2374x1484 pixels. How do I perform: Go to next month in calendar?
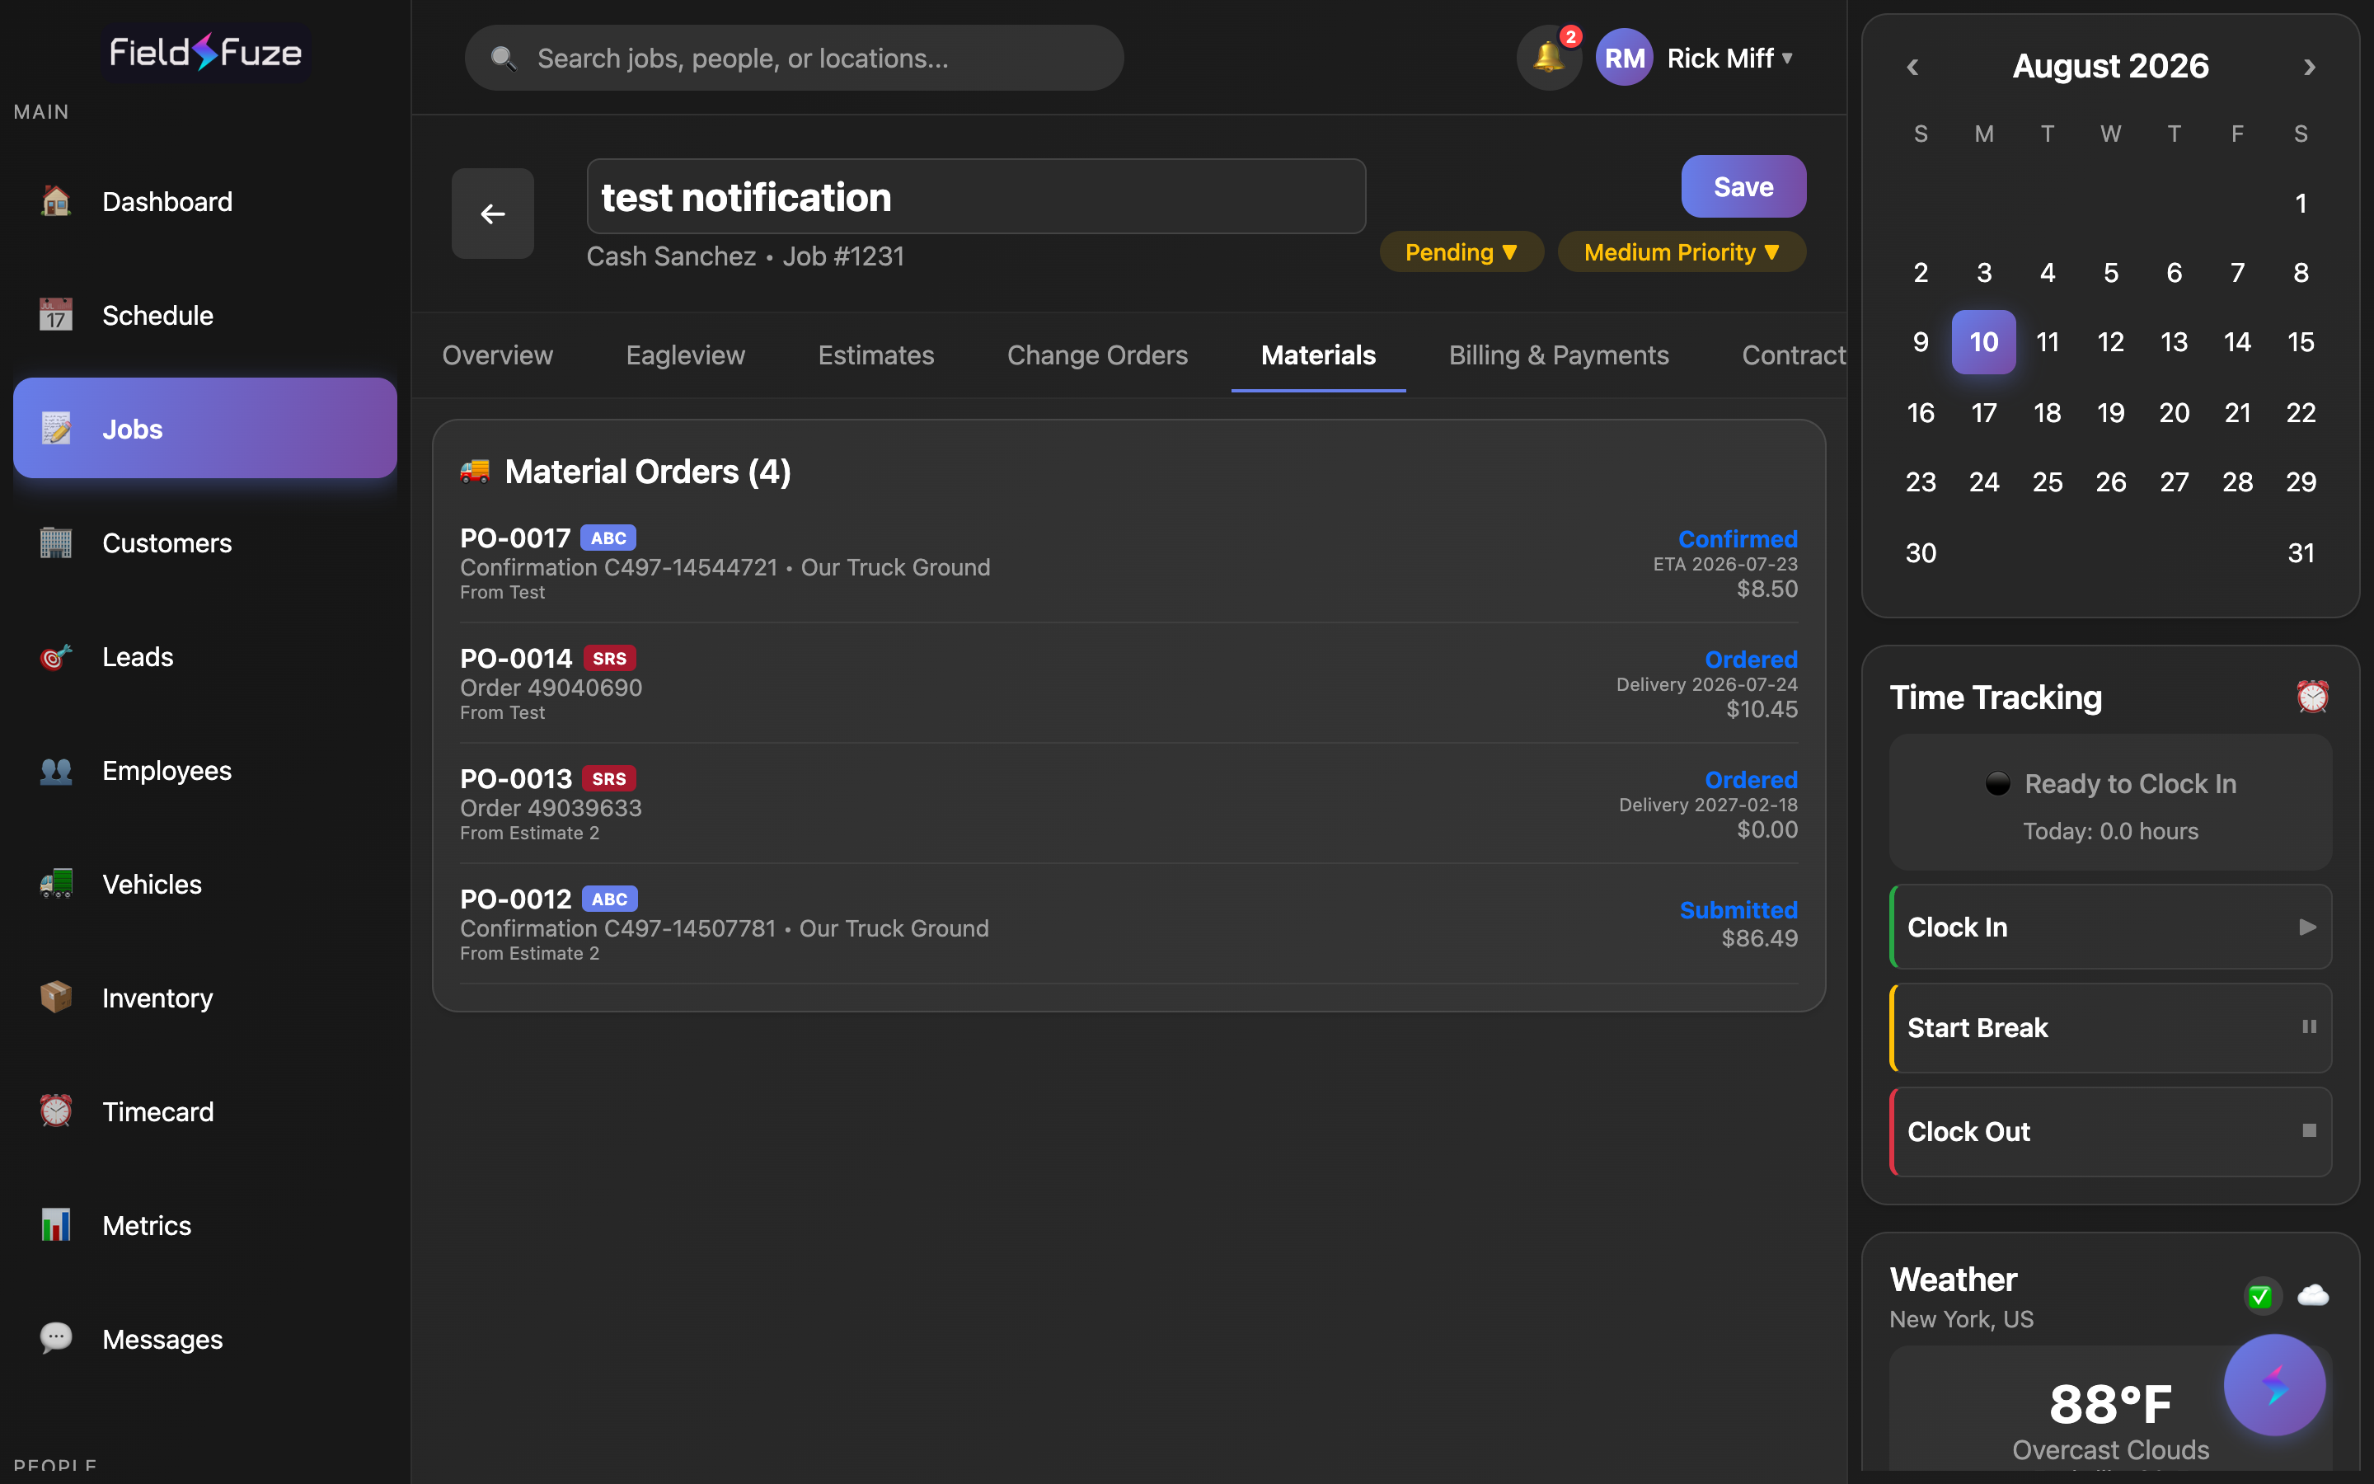(2309, 67)
